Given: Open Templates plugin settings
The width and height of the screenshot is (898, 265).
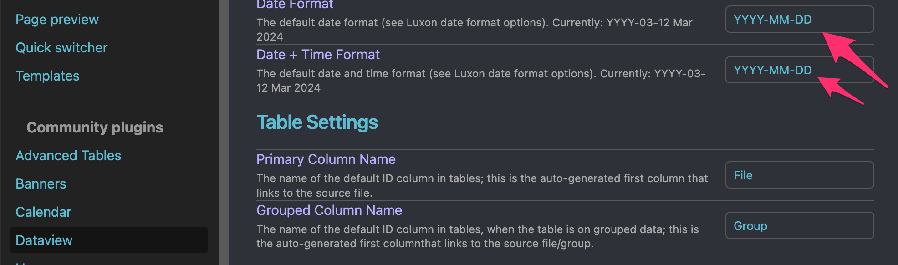Looking at the screenshot, I should 47,76.
